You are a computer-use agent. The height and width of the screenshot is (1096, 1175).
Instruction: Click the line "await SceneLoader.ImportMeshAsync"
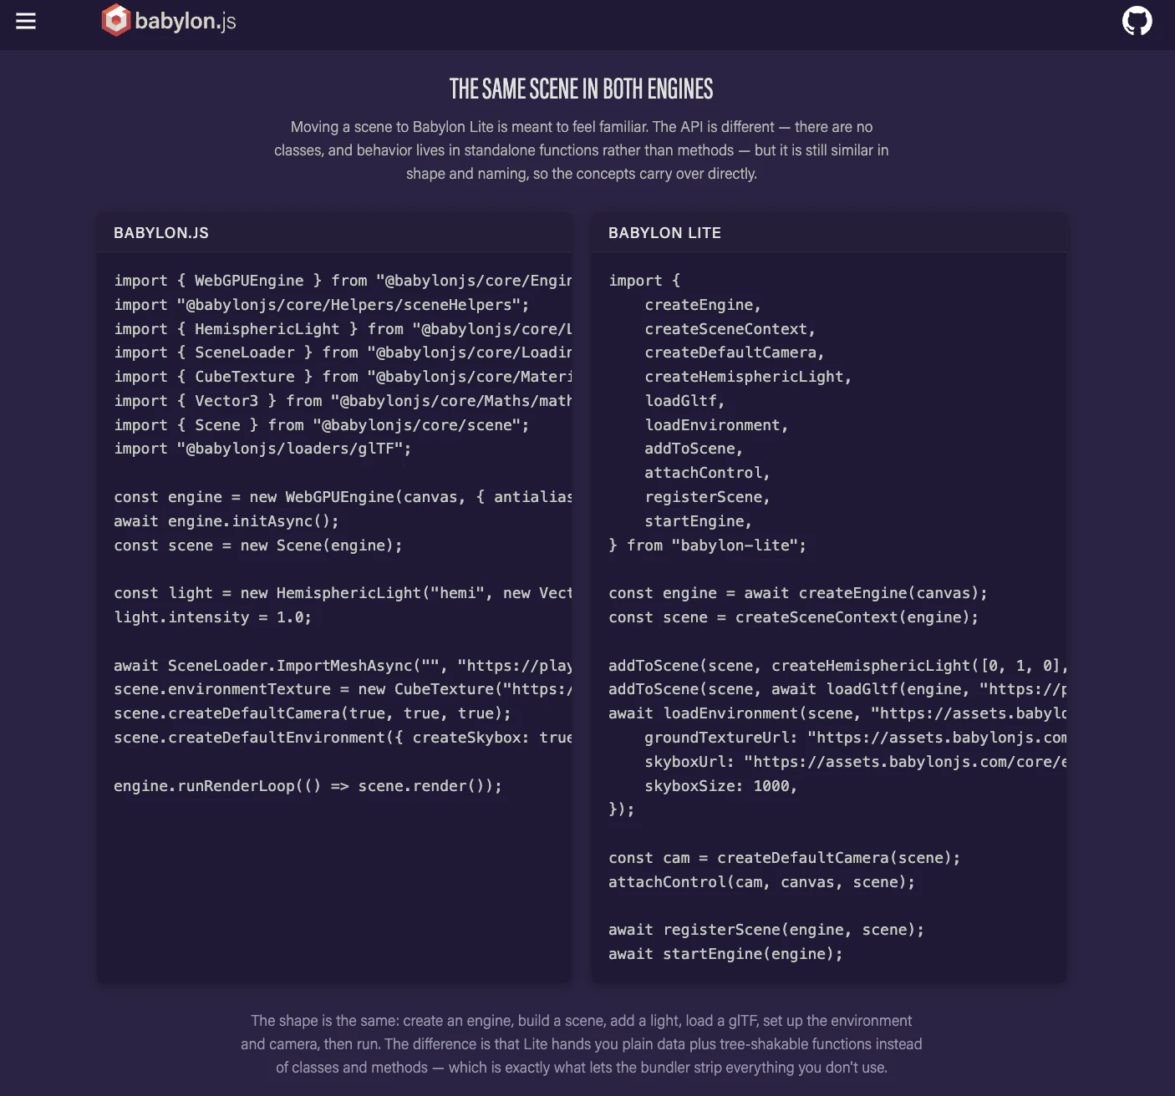point(343,666)
